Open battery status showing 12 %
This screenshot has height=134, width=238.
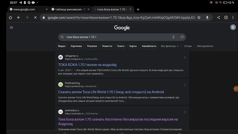(x=229, y=3)
